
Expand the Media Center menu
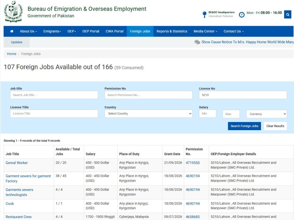coord(205,31)
